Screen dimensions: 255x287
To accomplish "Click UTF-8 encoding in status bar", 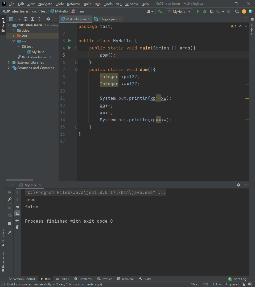I will (218, 284).
